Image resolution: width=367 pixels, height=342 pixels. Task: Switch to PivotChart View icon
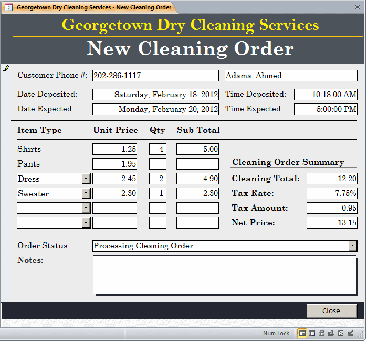331,333
